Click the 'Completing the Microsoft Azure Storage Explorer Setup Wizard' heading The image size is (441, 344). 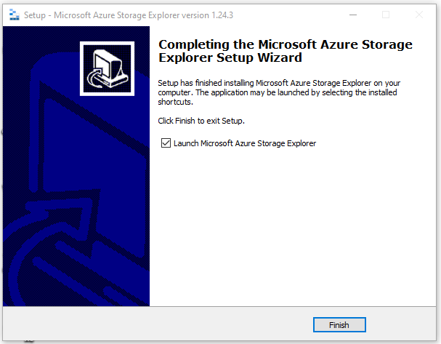286,51
